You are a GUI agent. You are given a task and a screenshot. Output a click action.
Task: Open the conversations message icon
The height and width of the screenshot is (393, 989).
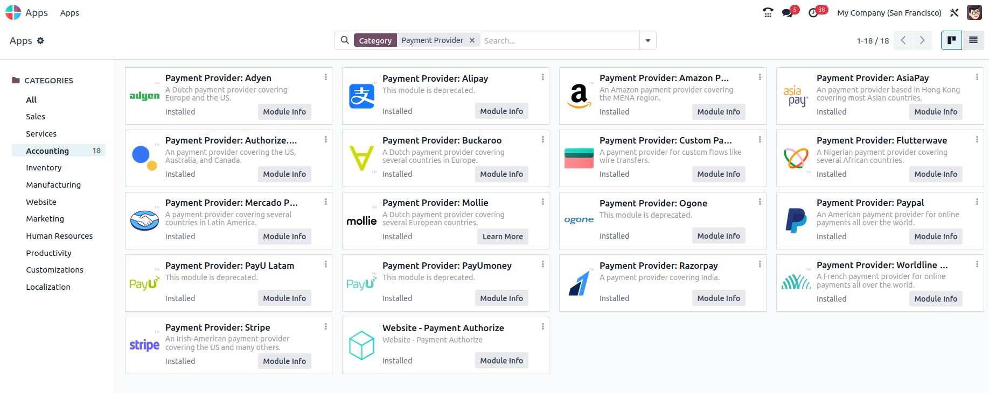click(788, 12)
